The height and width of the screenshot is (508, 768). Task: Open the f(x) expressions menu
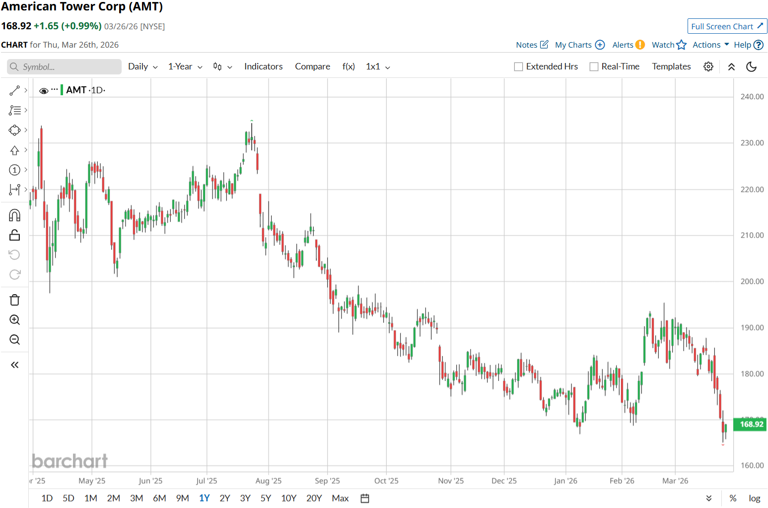tap(349, 66)
